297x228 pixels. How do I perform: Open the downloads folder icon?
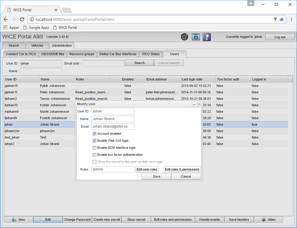(x=196, y=37)
